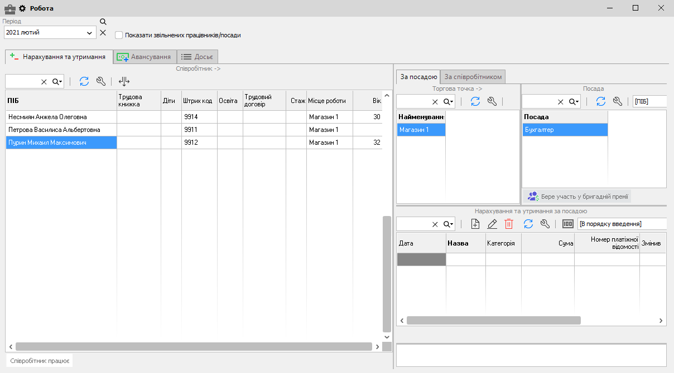
Task: Switch to the Авансування tab
Action: (x=145, y=57)
